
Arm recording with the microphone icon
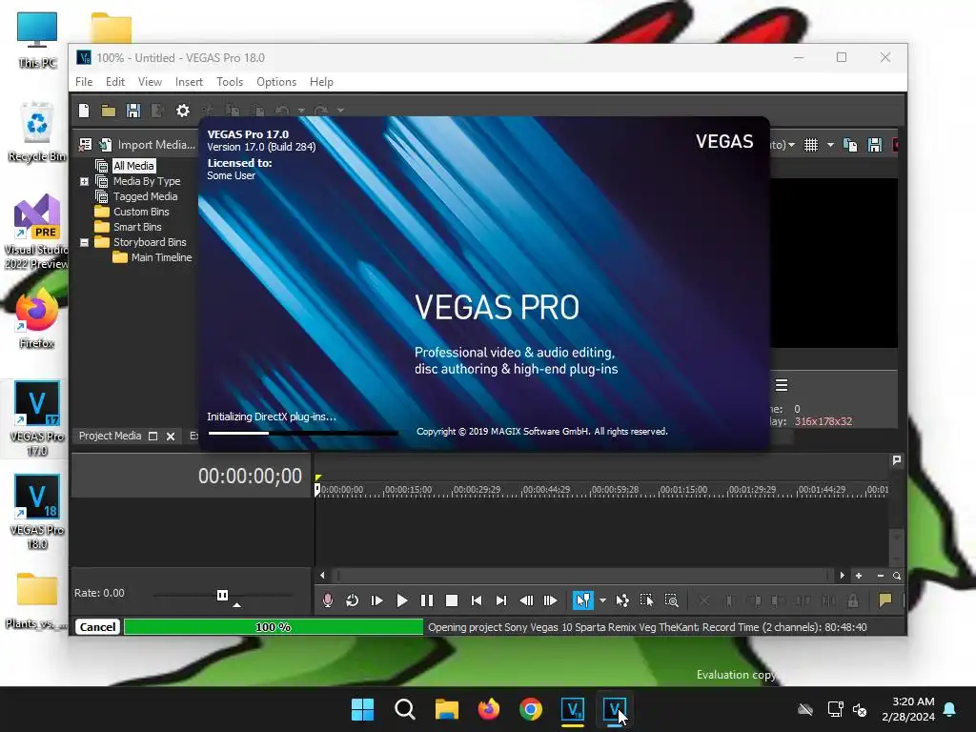pos(328,600)
